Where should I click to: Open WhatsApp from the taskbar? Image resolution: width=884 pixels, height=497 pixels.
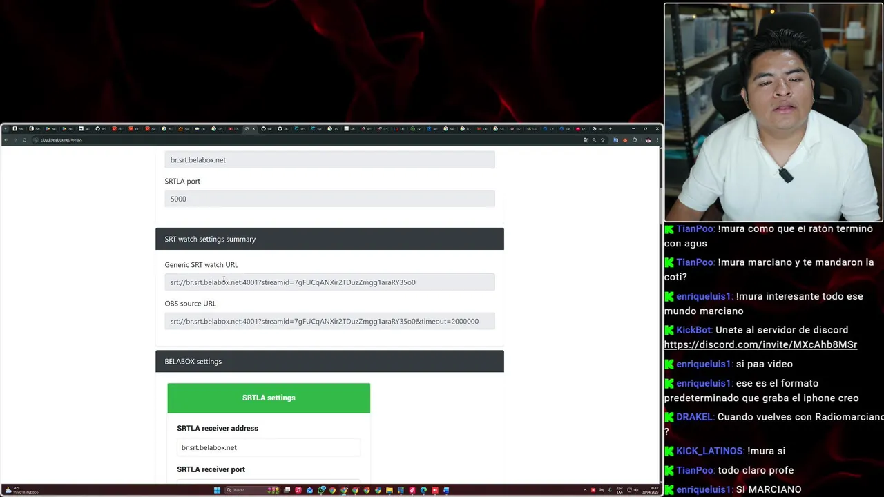click(321, 490)
